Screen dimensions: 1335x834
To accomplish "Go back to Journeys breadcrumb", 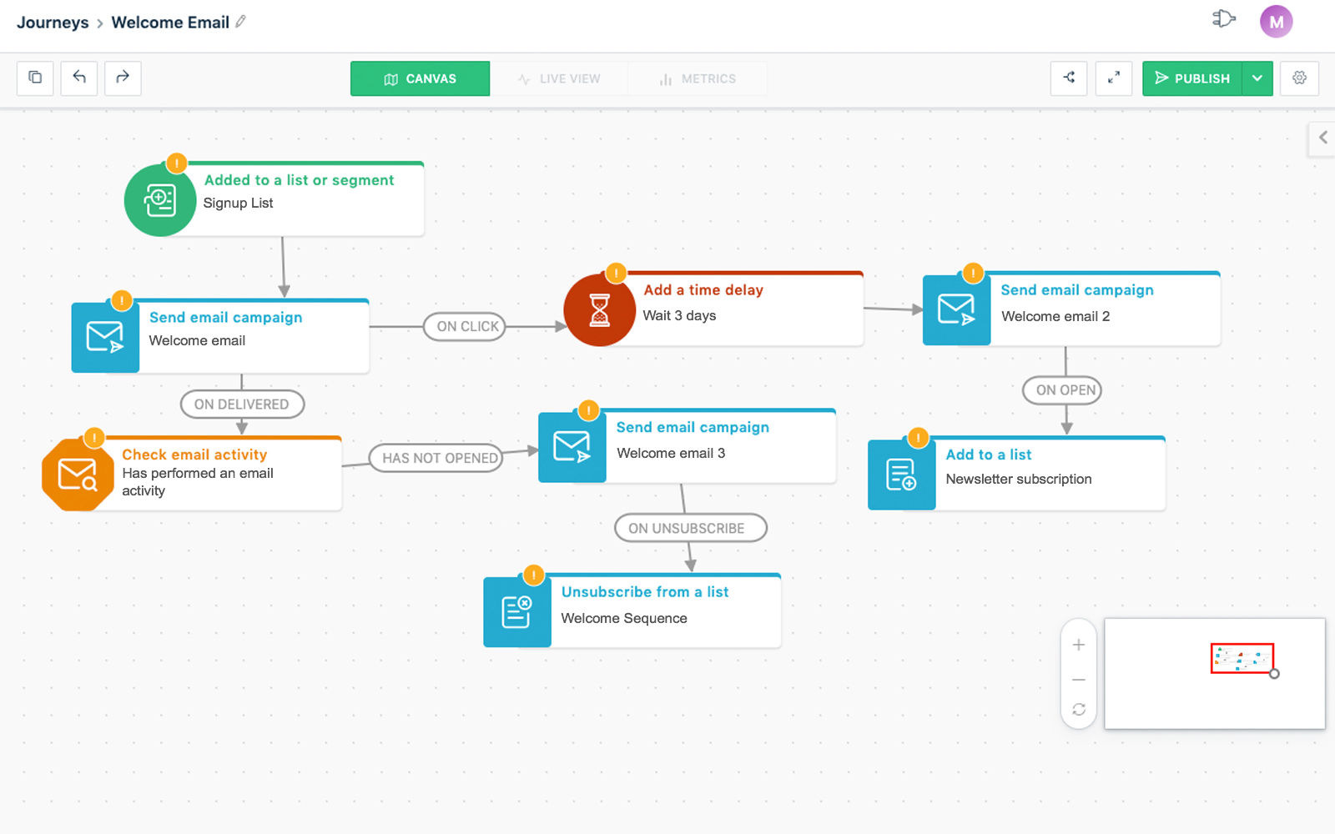I will pos(53,23).
